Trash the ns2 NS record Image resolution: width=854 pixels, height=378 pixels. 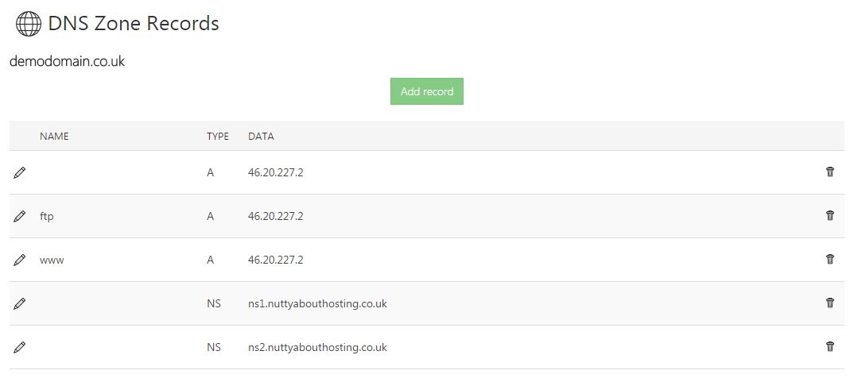(830, 346)
